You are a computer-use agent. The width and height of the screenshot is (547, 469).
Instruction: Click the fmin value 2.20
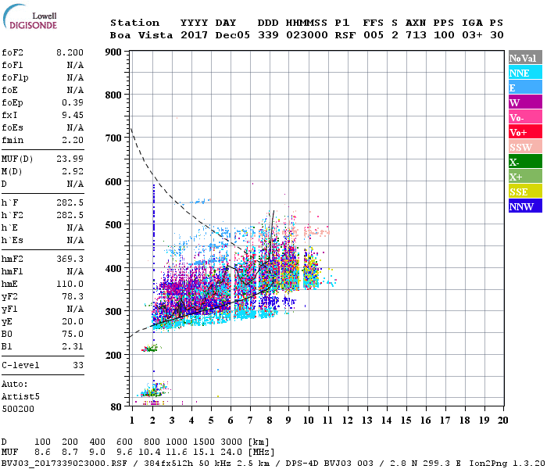coord(73,140)
